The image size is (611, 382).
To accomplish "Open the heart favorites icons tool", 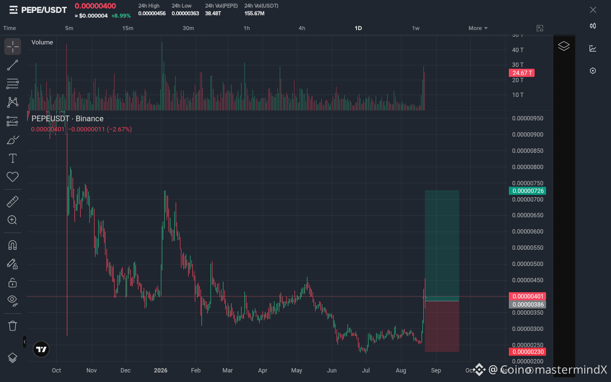I will [13, 177].
